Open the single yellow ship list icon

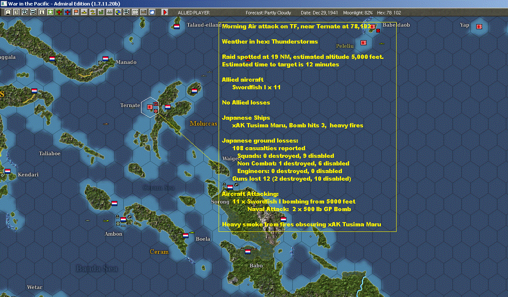[84, 12]
